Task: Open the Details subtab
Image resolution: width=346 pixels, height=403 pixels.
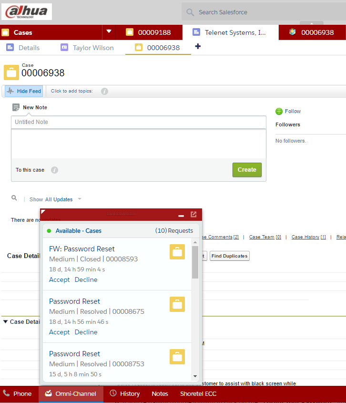Action: click(x=23, y=48)
